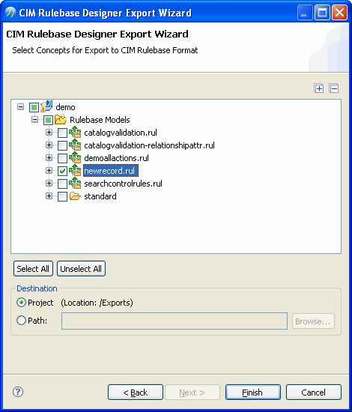Image resolution: width=352 pixels, height=412 pixels.
Task: Select the highlighted newrecord.rul label
Action: pos(111,171)
